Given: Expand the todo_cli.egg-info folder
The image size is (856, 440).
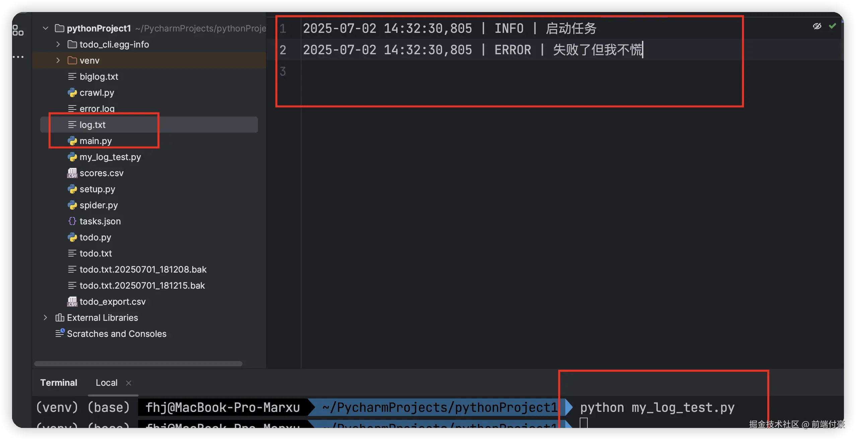Looking at the screenshot, I should [58, 44].
